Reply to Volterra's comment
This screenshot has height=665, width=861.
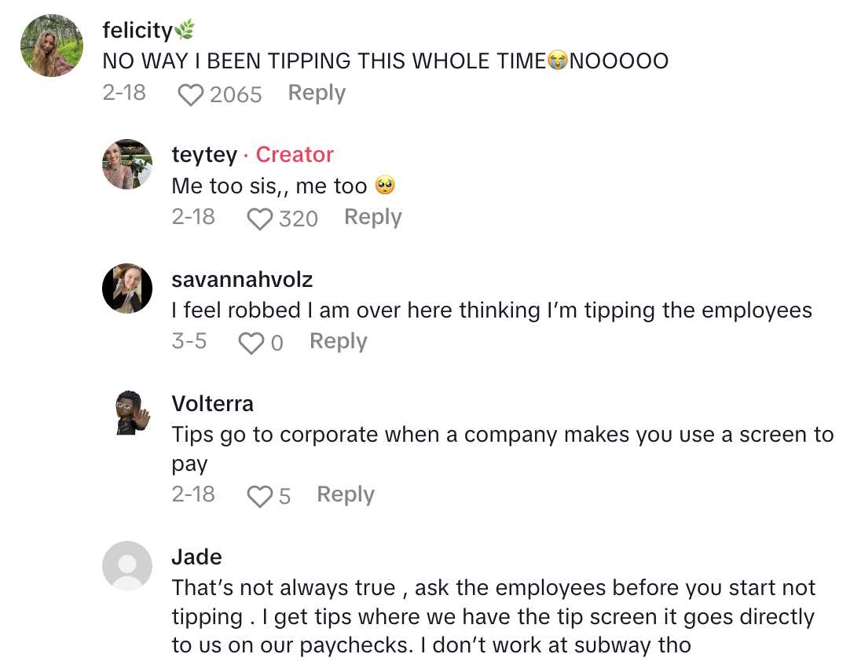point(345,494)
